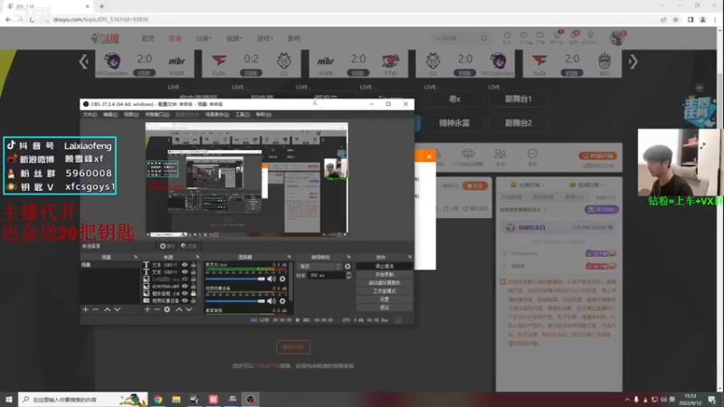This screenshot has height=407, width=724.
Task: Click the Douyu search magnifier icon
Action: tap(484, 38)
